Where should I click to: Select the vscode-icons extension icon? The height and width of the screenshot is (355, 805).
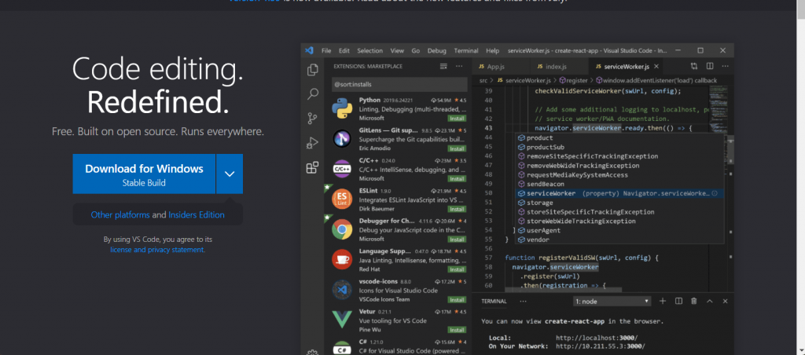coord(341,290)
